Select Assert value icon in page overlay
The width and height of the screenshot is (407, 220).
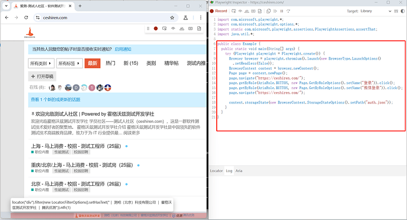click(x=190, y=29)
